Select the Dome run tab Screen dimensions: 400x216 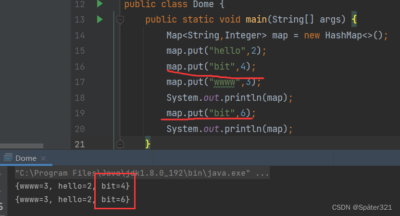pyautogui.click(x=25, y=158)
